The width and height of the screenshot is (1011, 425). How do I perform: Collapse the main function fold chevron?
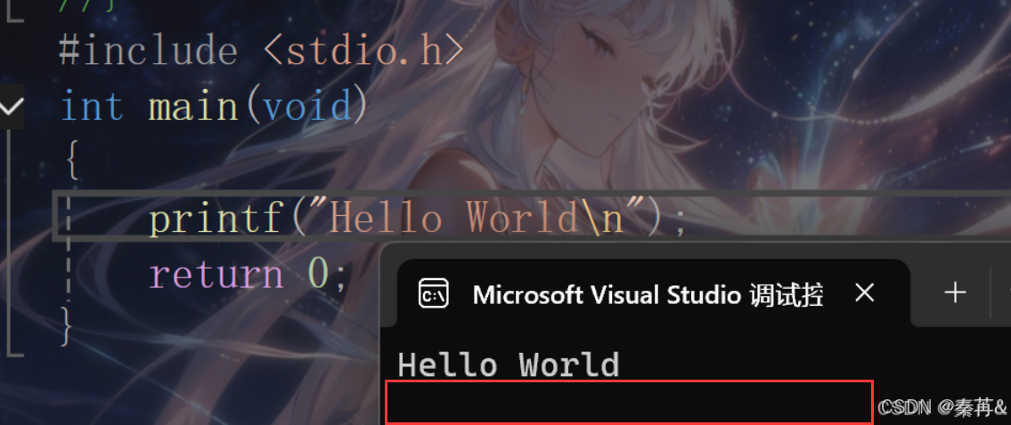click(x=10, y=107)
